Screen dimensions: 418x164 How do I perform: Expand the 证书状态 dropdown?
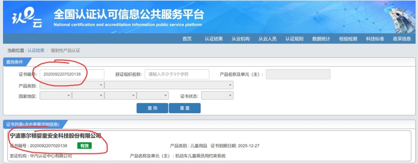tap(217, 96)
